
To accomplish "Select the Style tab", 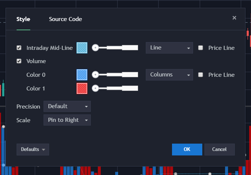I will [x=23, y=19].
